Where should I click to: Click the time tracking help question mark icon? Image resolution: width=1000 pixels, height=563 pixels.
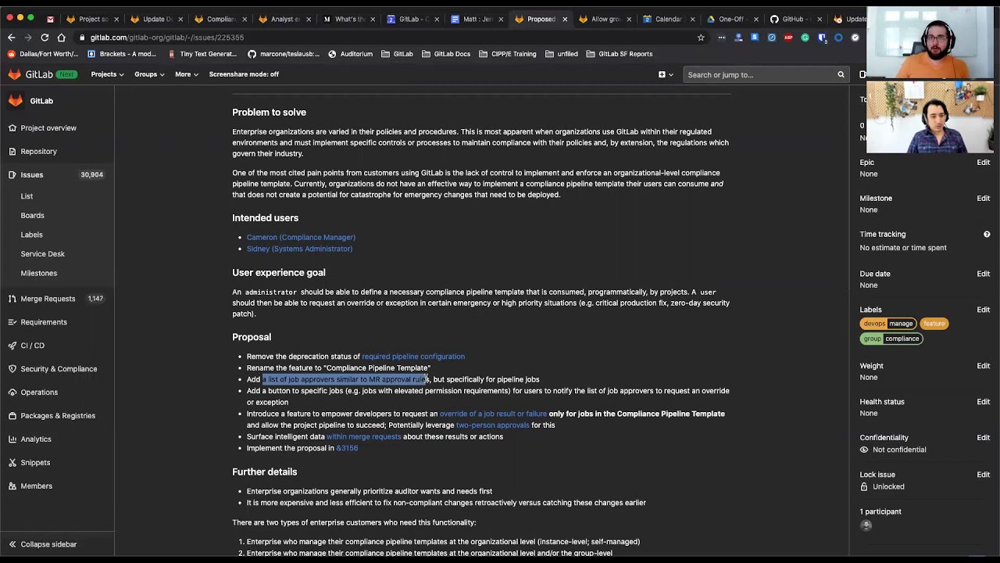point(987,235)
